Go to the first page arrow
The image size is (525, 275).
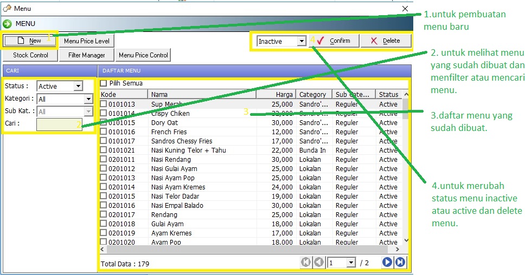(306, 263)
